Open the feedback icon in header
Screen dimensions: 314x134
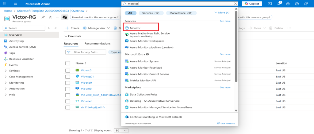coord(306,4)
